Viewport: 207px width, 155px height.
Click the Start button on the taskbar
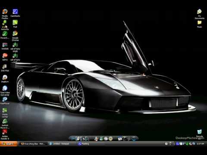(9, 143)
